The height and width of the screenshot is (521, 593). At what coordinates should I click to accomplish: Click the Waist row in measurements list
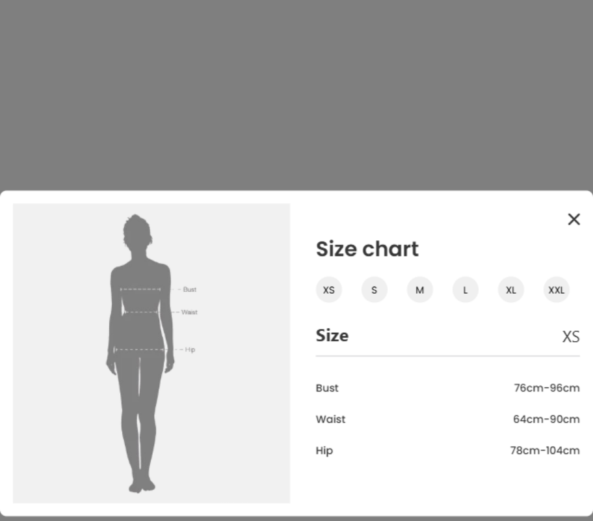(x=330, y=419)
